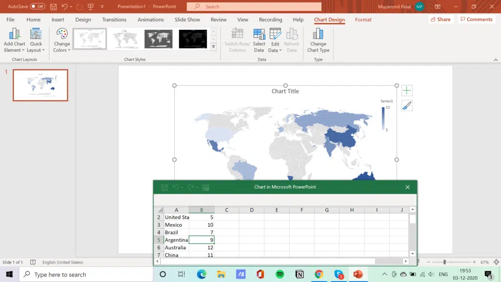Select the dark black map chart style
Viewport: 501px width, 282px height.
(x=193, y=39)
